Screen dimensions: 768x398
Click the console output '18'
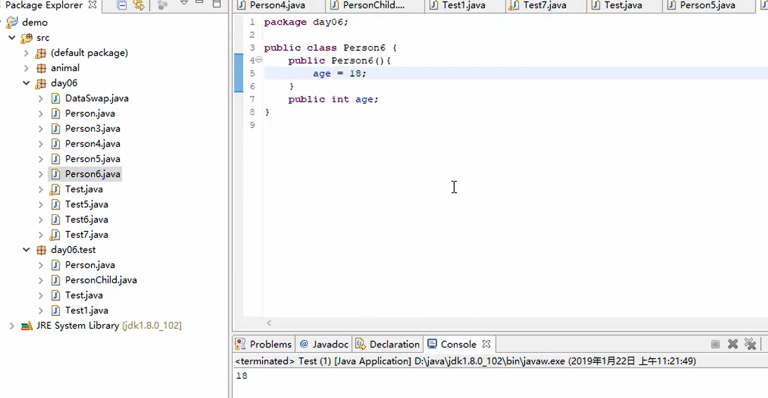(242, 376)
